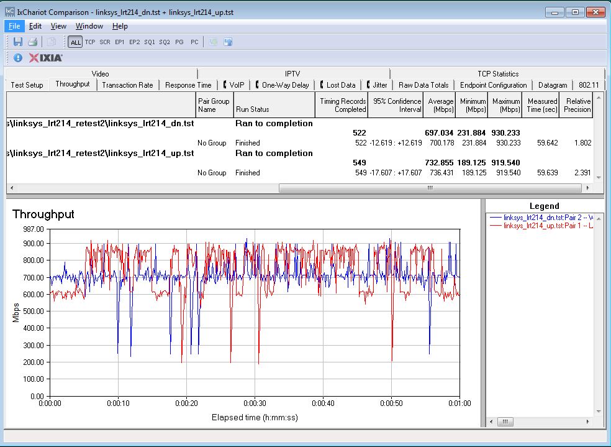Click the Timing Records Completed column header
This screenshot has width=611, height=447.
342,105
